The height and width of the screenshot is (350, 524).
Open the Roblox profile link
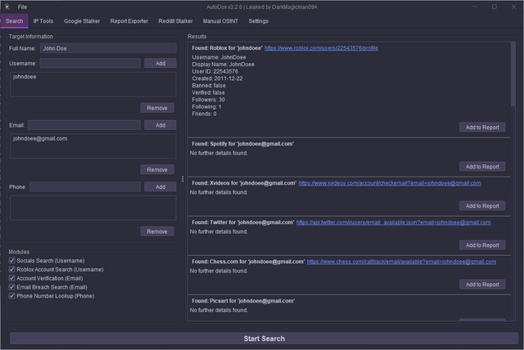click(321, 48)
